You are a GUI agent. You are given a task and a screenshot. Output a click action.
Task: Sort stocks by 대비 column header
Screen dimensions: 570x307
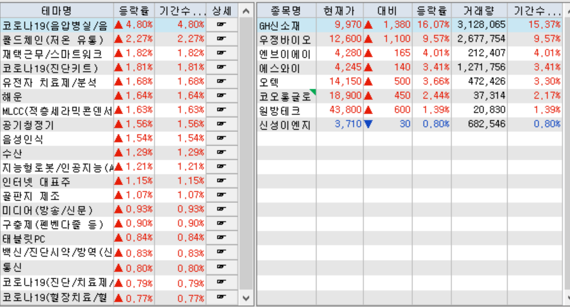click(388, 11)
